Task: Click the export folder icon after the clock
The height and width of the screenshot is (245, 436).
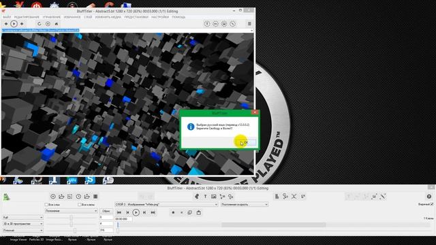Action: (87, 197)
